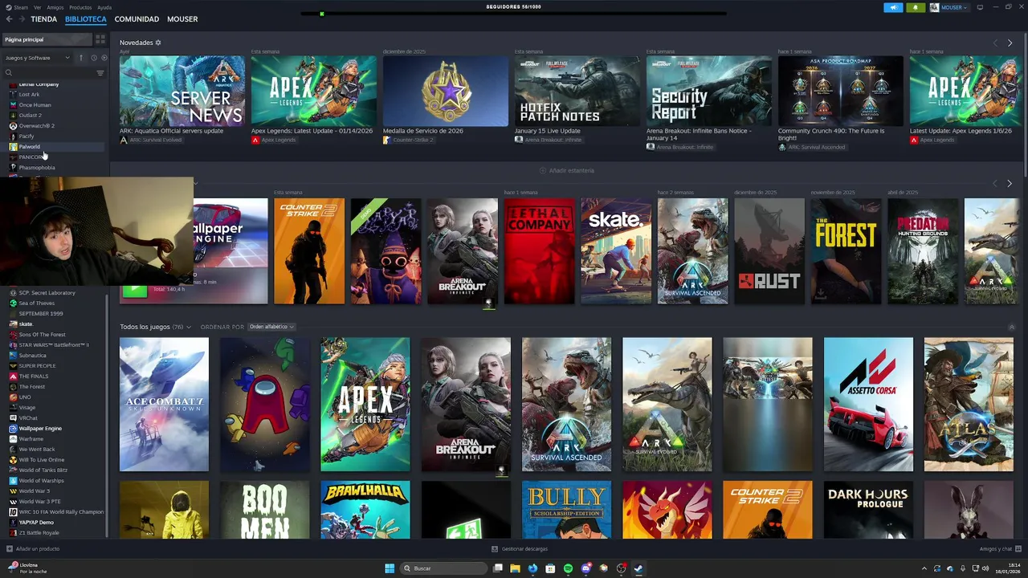Screen dimensions: 1028x578
Task: Expand the Todos los juegos shelf dropdown
Action: point(190,327)
